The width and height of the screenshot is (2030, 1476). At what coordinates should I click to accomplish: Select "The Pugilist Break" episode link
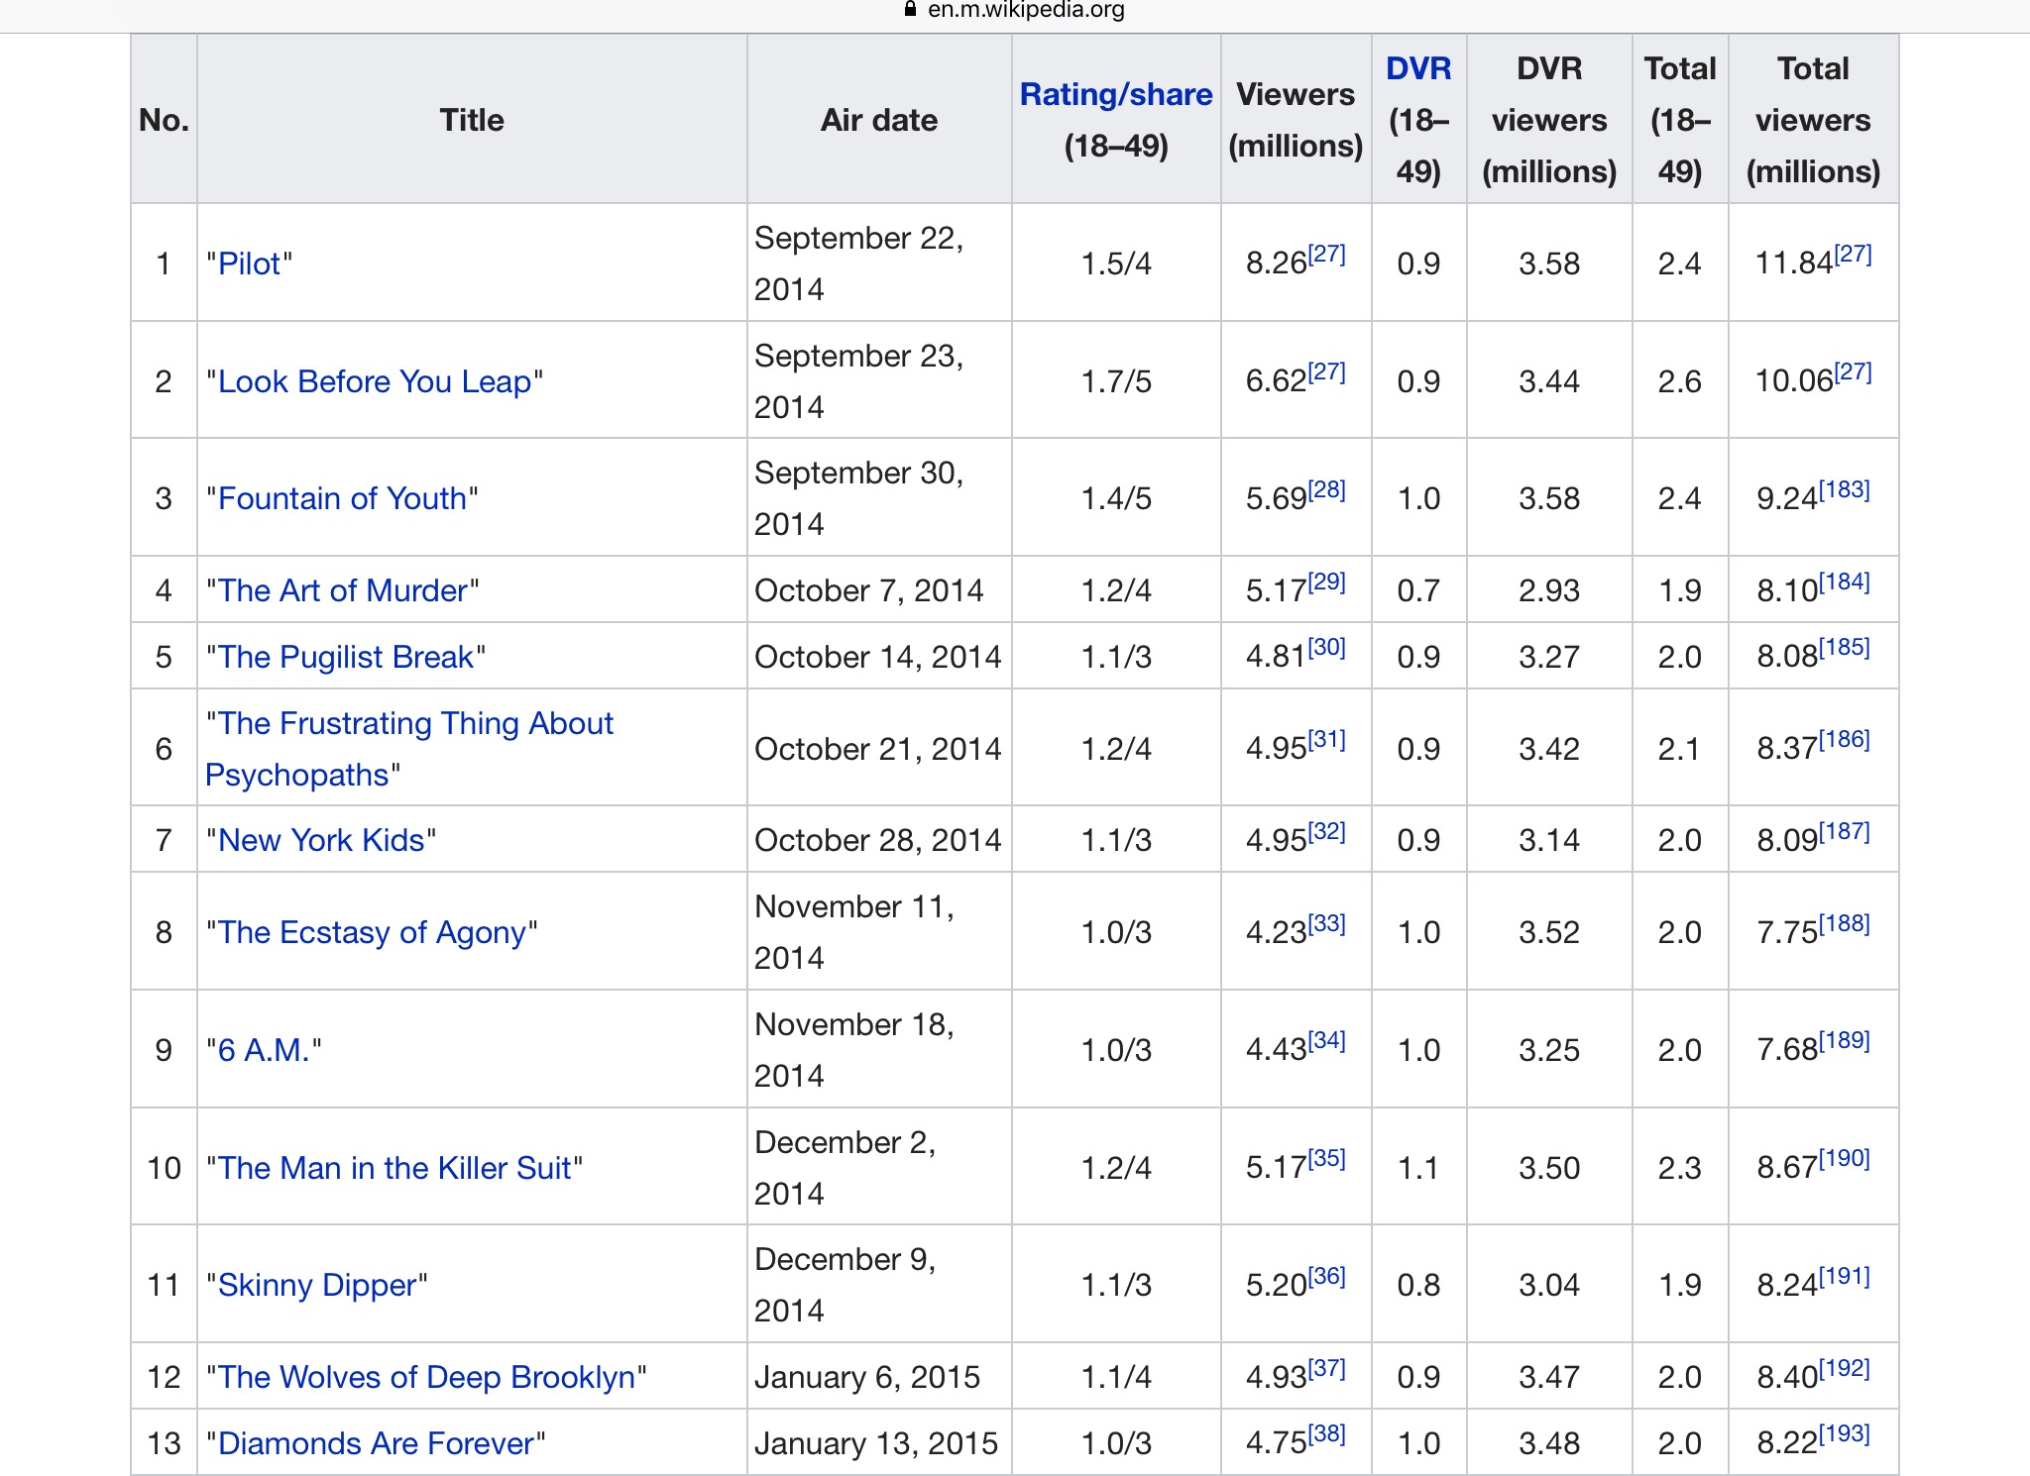(345, 657)
